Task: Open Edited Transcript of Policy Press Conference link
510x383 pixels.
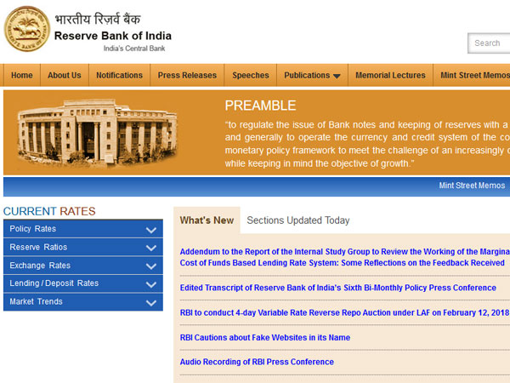Action: (337, 289)
